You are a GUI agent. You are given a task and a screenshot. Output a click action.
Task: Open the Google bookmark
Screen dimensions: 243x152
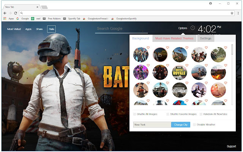[23, 19]
